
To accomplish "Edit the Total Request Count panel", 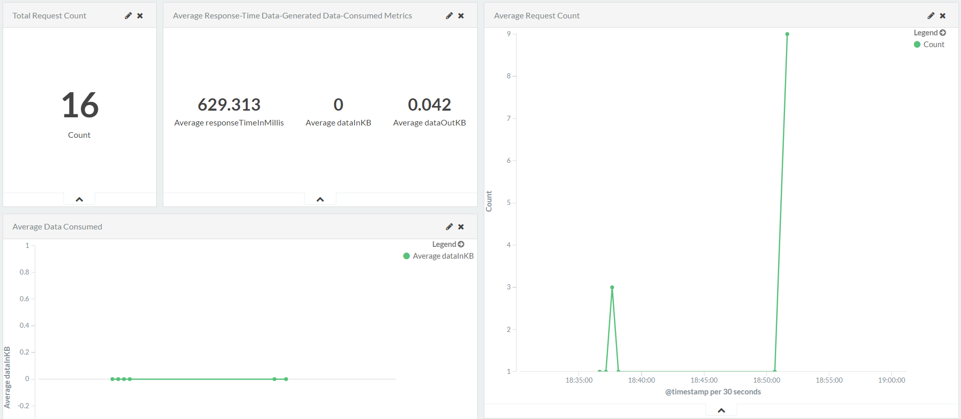I will pos(128,16).
